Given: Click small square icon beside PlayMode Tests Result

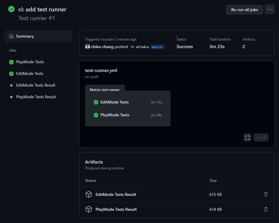Looking at the screenshot, I should pos(11,97).
